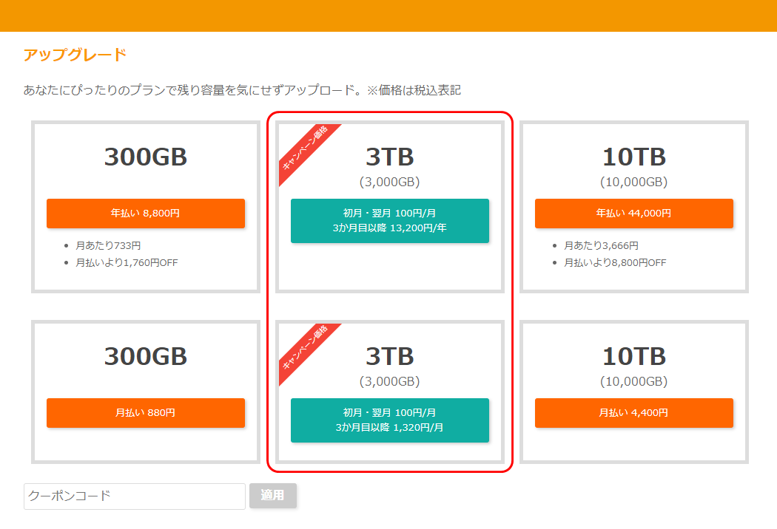777x529 pixels.
Task: Click the 10TB title in the yearly plan card
Action: pos(633,157)
